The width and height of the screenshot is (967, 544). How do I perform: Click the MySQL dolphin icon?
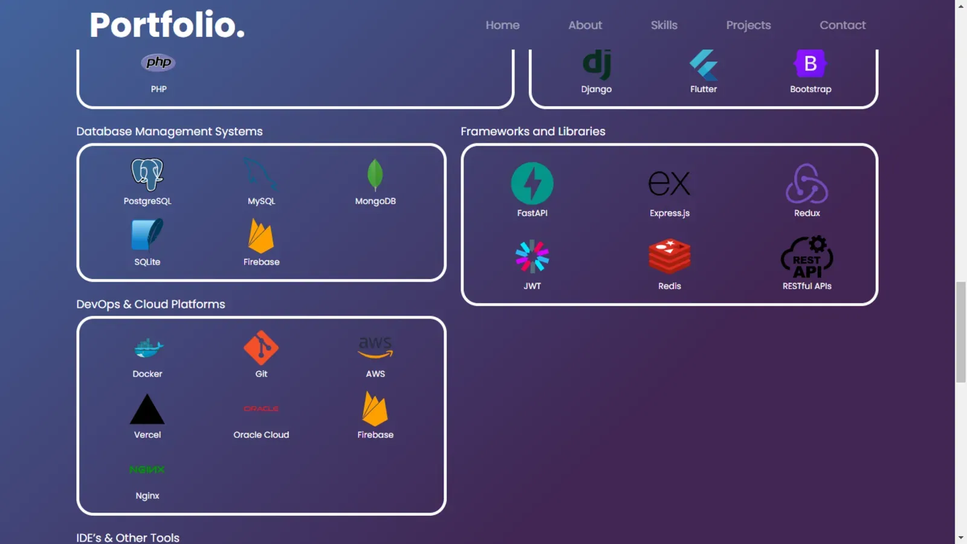click(260, 175)
